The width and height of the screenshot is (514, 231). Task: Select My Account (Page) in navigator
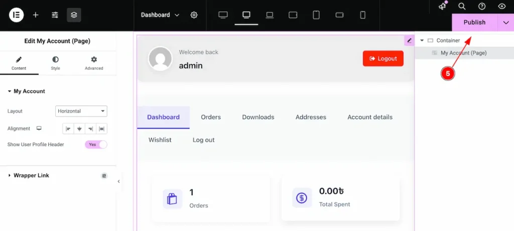pos(463,53)
